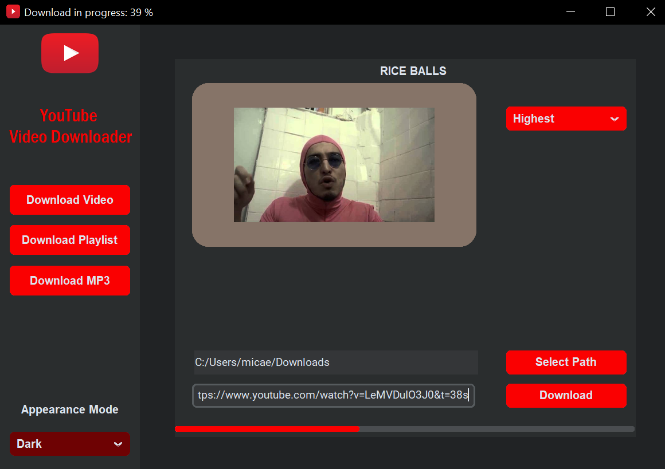Screen dimensions: 665x469
Task: Click the app icon in the title bar
Action: (13, 11)
